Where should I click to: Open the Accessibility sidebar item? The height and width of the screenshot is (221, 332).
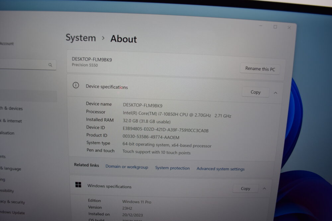7,191
